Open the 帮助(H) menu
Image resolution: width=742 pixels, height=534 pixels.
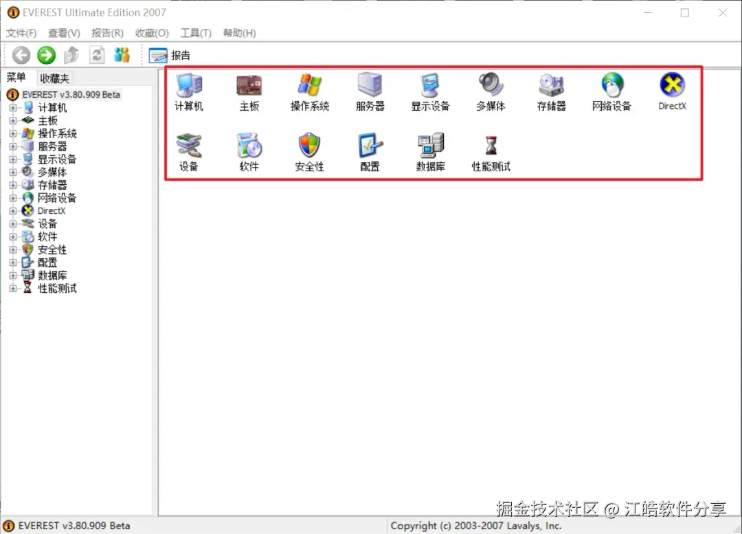(240, 33)
